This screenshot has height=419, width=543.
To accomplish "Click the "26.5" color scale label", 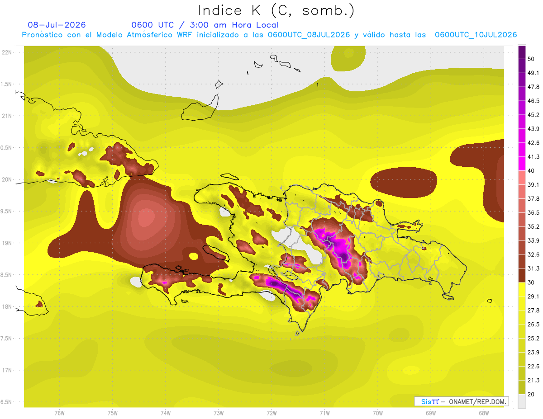I will point(533,324).
